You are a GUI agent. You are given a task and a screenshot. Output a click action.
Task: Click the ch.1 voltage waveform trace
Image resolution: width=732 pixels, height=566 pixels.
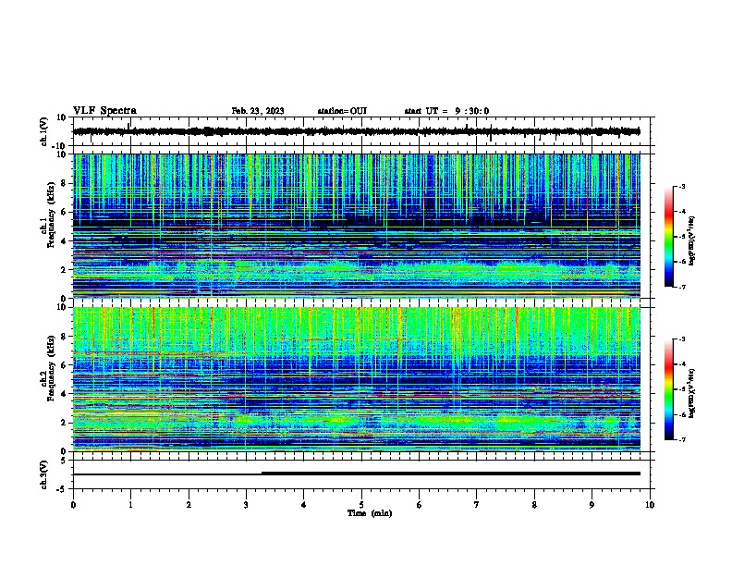[x=356, y=131]
